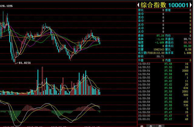The image size is (194, 127).
Task: Open the middle 分 tab at panel bottom
Action: (x=151, y=126)
